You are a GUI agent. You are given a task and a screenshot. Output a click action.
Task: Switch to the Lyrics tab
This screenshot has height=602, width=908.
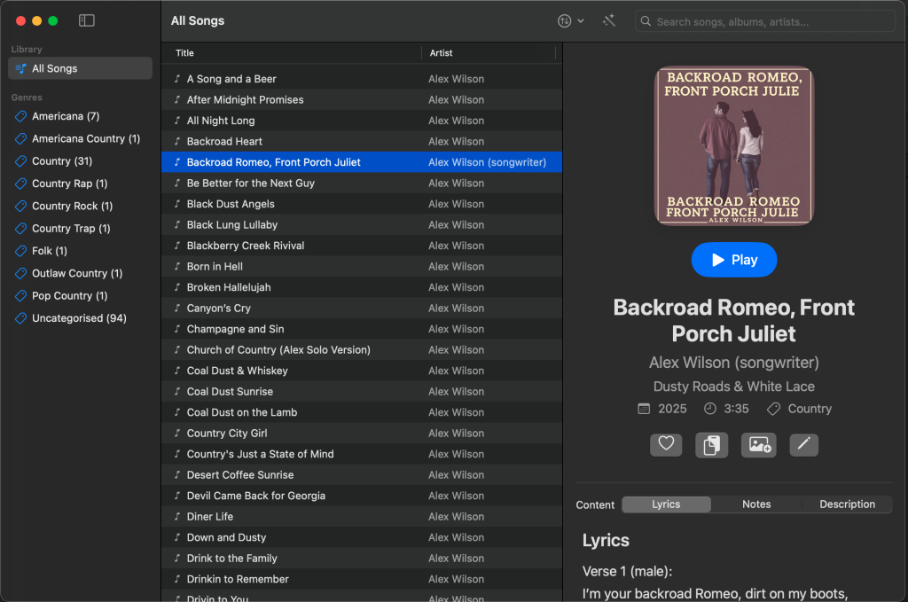(x=666, y=504)
